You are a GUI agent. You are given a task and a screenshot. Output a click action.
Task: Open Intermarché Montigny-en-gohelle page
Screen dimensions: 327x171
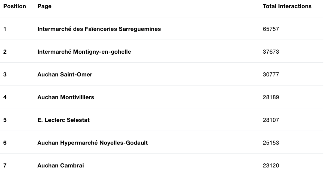click(x=84, y=52)
